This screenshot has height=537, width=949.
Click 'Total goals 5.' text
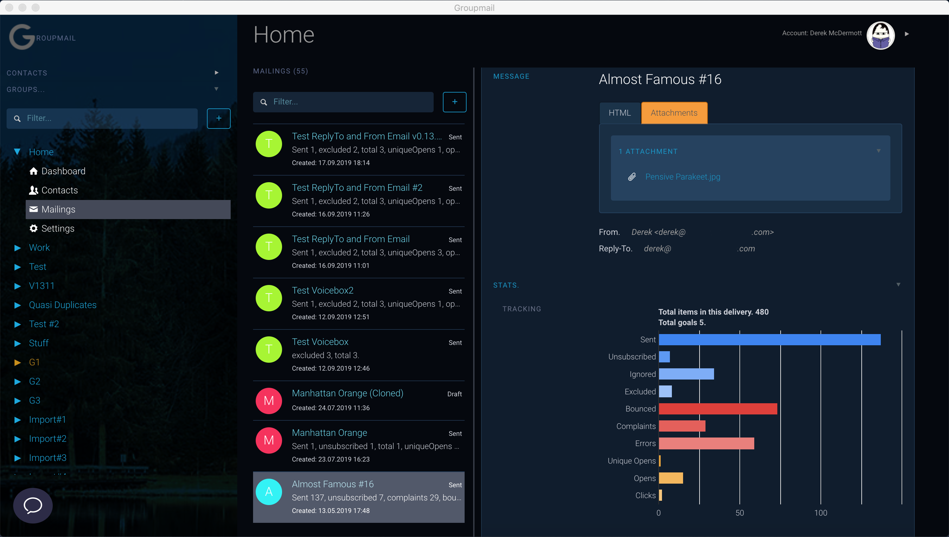pos(682,322)
